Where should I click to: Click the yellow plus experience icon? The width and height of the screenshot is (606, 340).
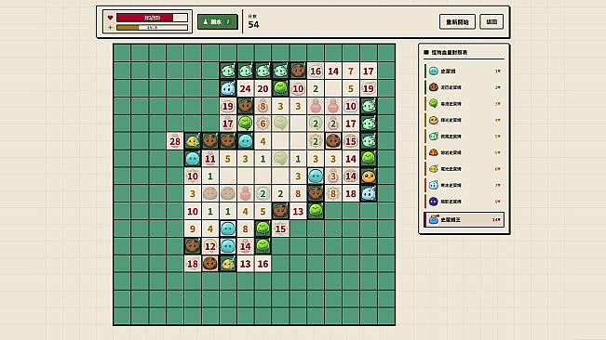click(x=110, y=27)
